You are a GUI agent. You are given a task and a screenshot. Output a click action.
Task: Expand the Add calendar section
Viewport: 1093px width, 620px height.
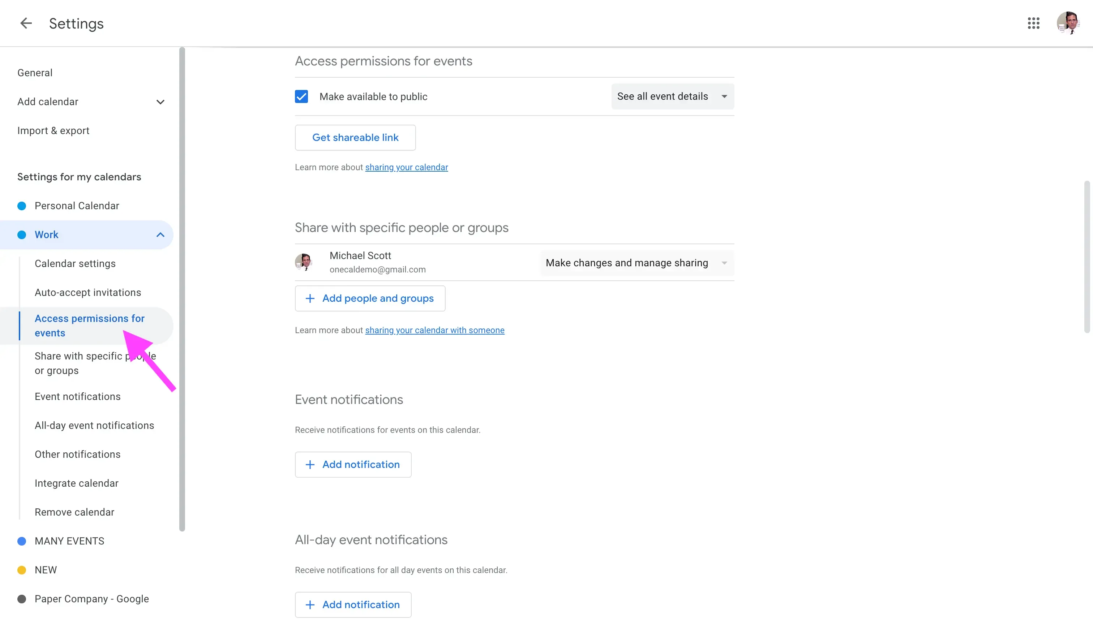tap(160, 102)
